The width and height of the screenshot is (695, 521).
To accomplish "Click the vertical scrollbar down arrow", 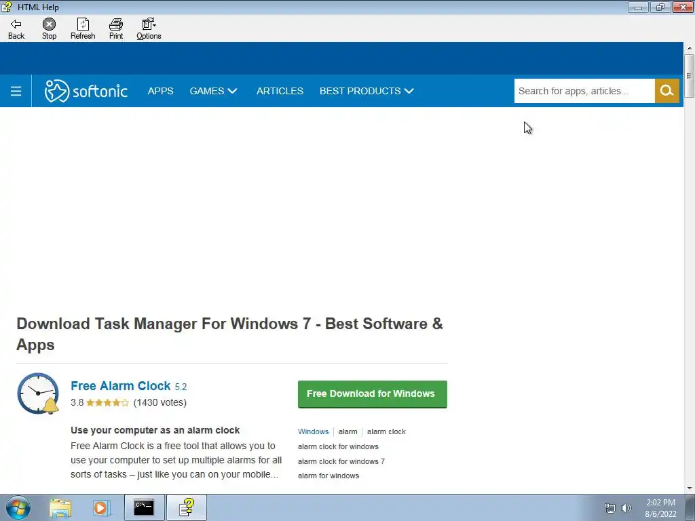I will 690,488.
